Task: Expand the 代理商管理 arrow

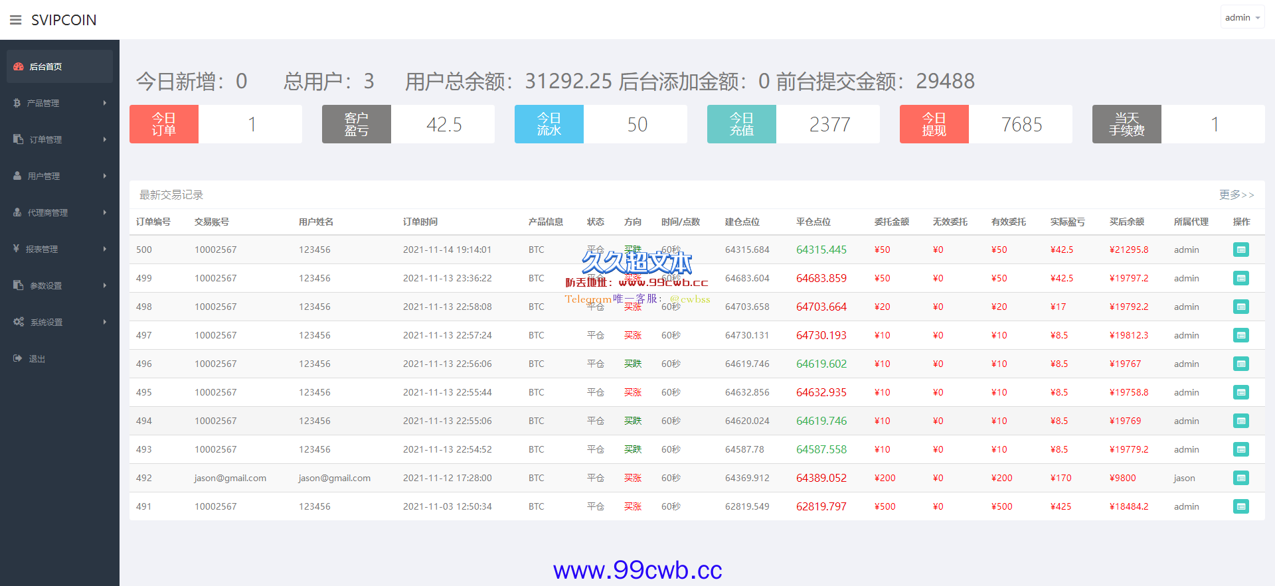Action: click(105, 212)
